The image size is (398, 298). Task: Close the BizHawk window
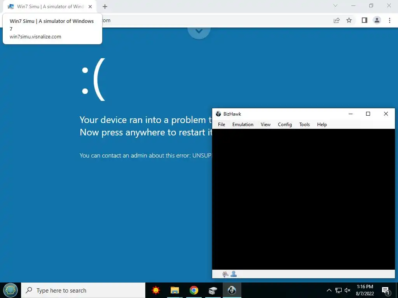(386, 114)
